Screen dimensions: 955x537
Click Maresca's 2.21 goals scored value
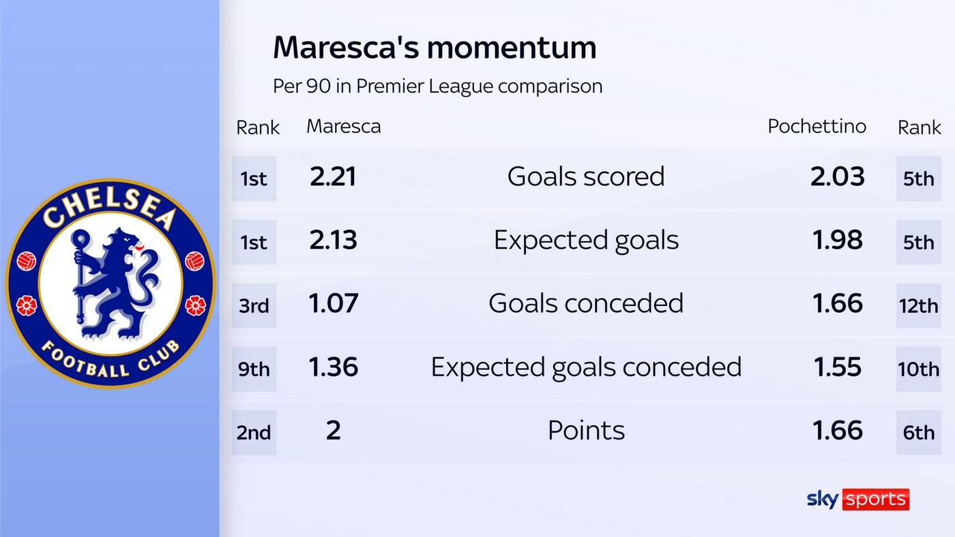pos(333,177)
